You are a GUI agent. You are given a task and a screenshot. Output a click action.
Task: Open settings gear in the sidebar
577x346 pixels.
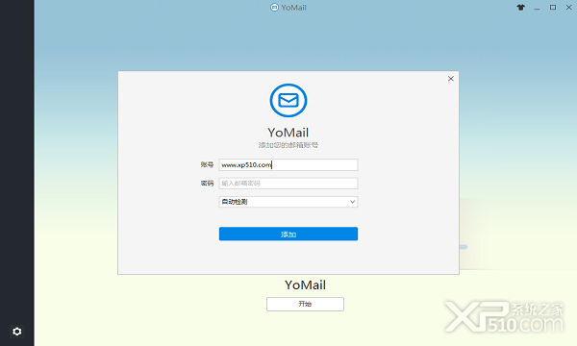17,332
